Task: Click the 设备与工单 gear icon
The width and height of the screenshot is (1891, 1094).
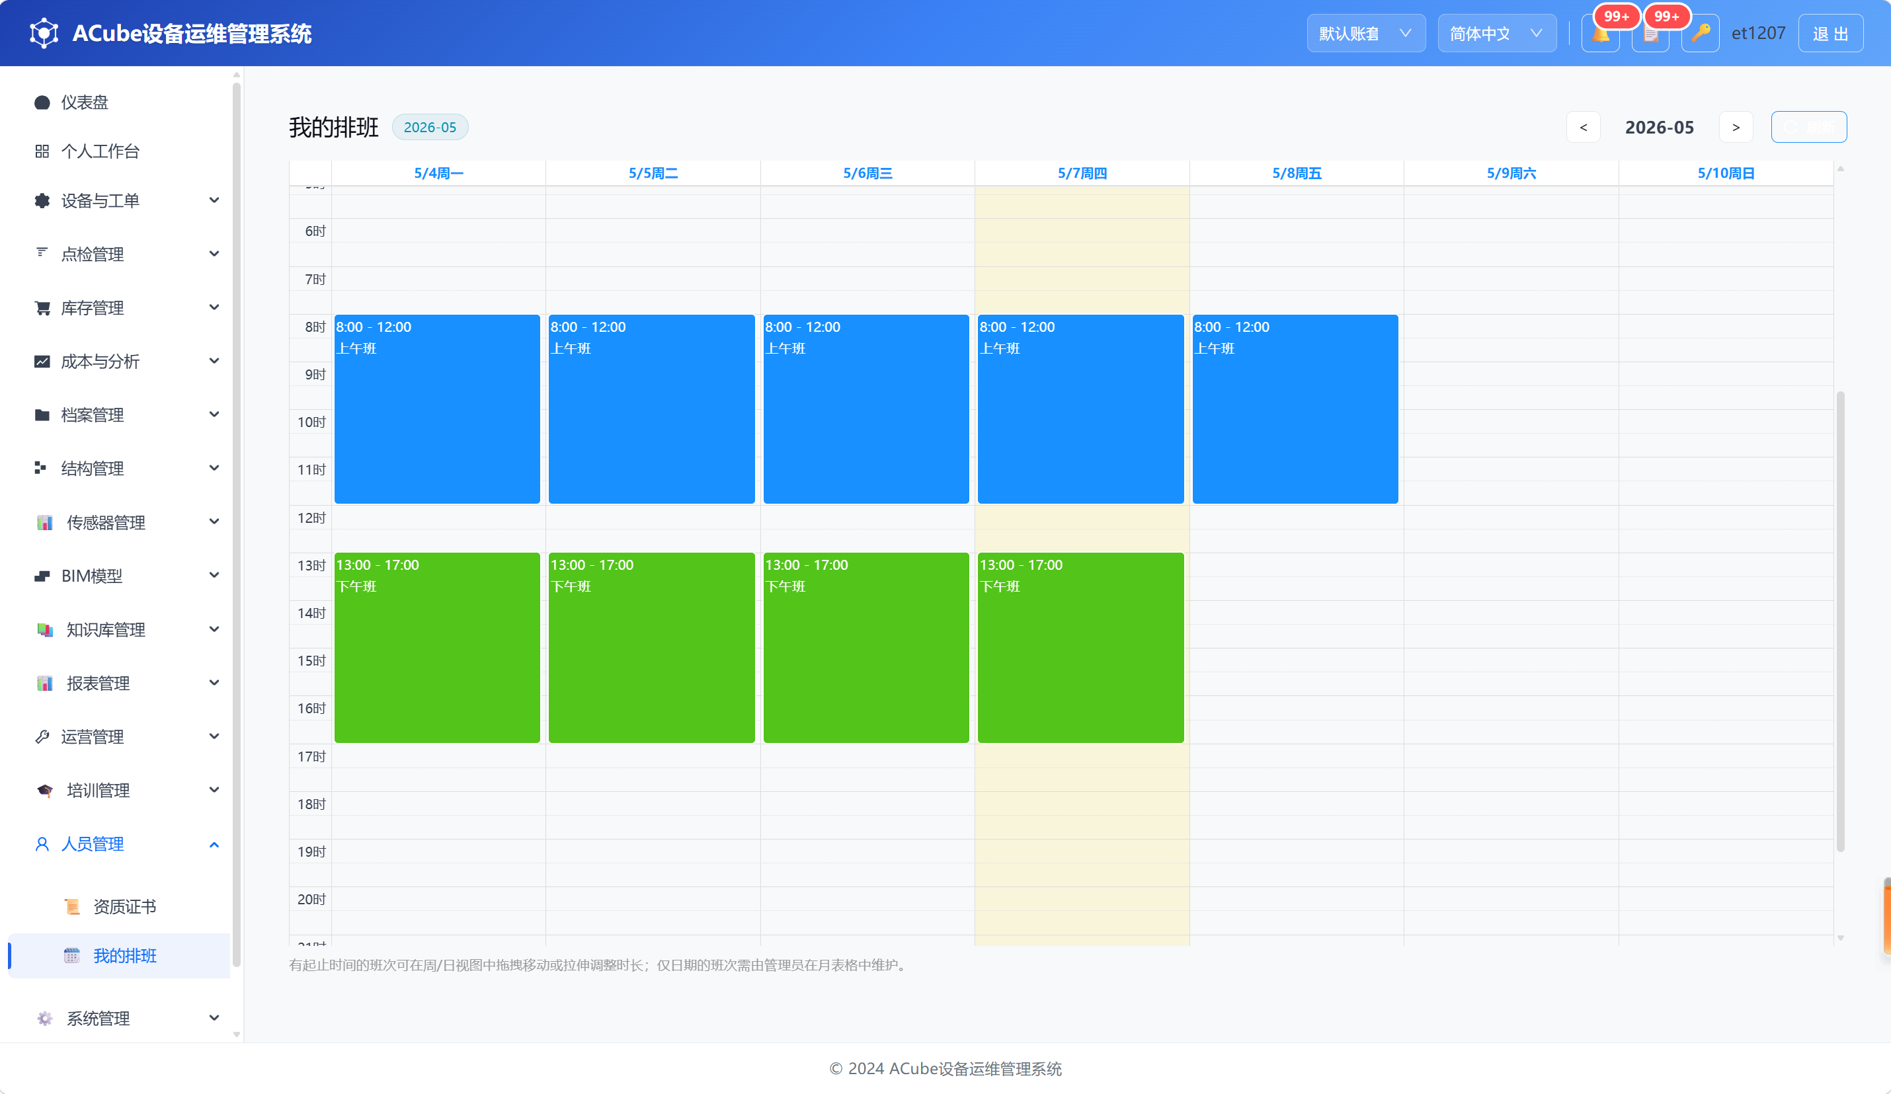Action: pos(42,200)
